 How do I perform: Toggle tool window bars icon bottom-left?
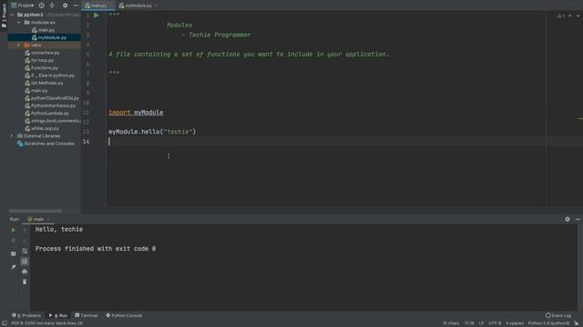point(4,323)
